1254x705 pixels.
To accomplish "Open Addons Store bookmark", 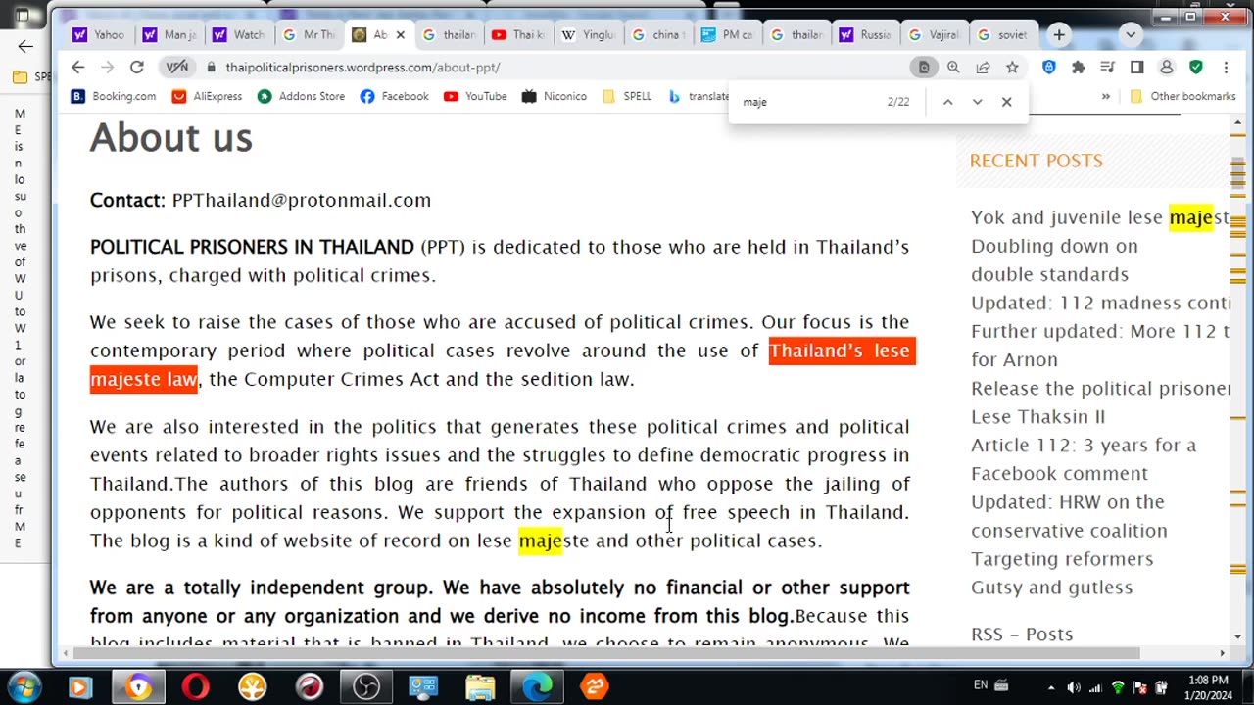I will click(301, 96).
